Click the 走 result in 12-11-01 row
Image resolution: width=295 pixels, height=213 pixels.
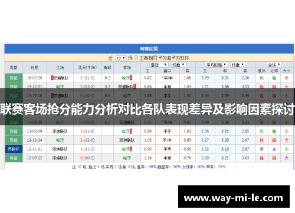(274, 149)
